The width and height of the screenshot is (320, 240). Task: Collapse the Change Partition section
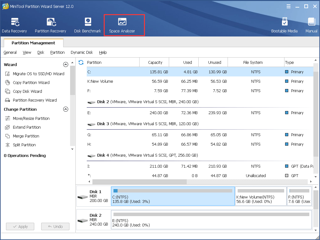65,109
